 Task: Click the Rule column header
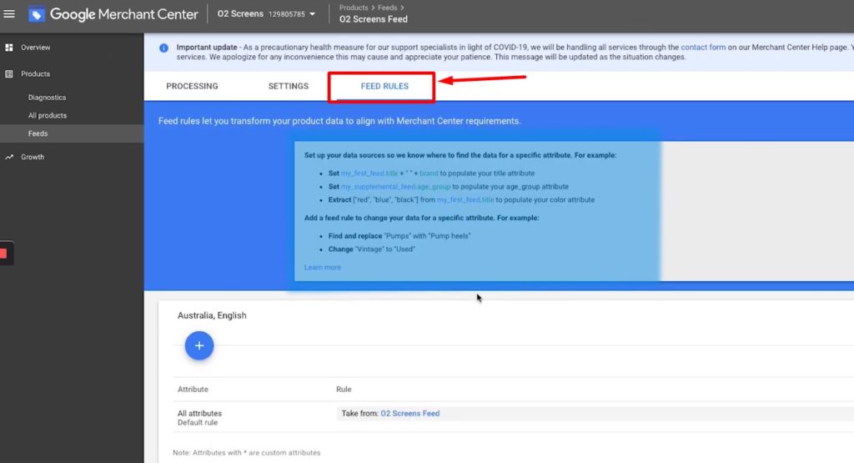pyautogui.click(x=344, y=390)
